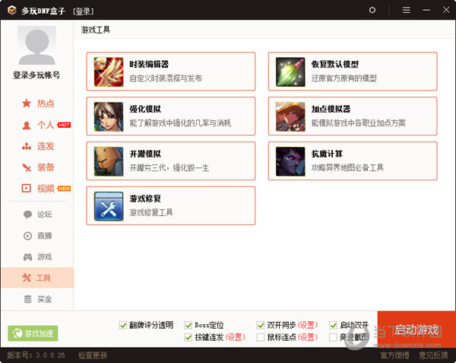Click the 启动游戏 button
This screenshot has height=363, width=456.
click(416, 330)
